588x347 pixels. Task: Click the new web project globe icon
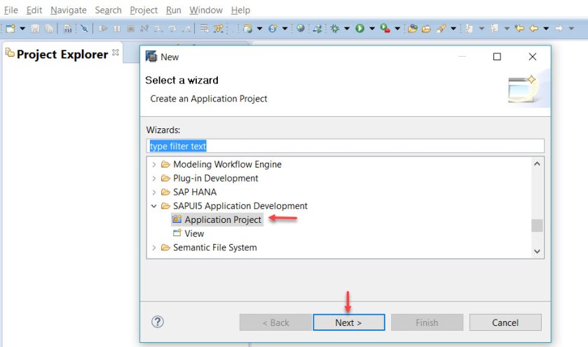point(247,29)
